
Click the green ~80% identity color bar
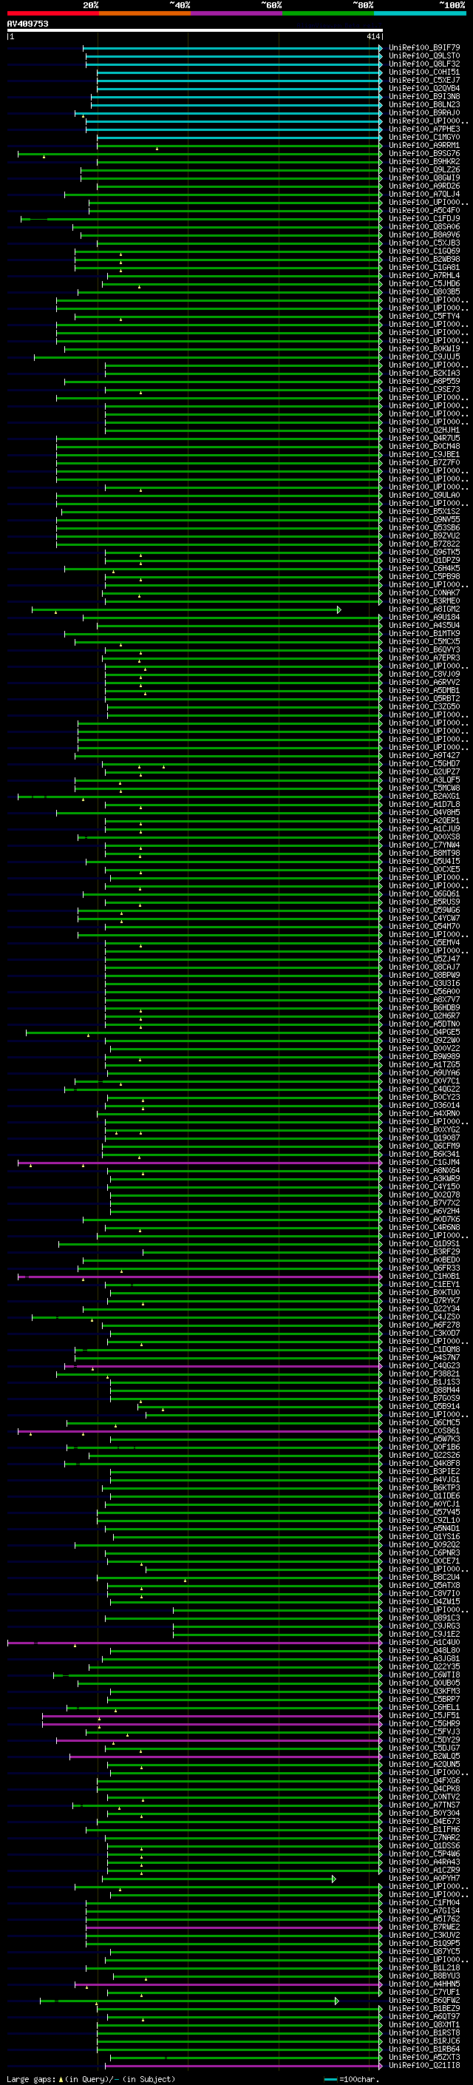[328, 13]
